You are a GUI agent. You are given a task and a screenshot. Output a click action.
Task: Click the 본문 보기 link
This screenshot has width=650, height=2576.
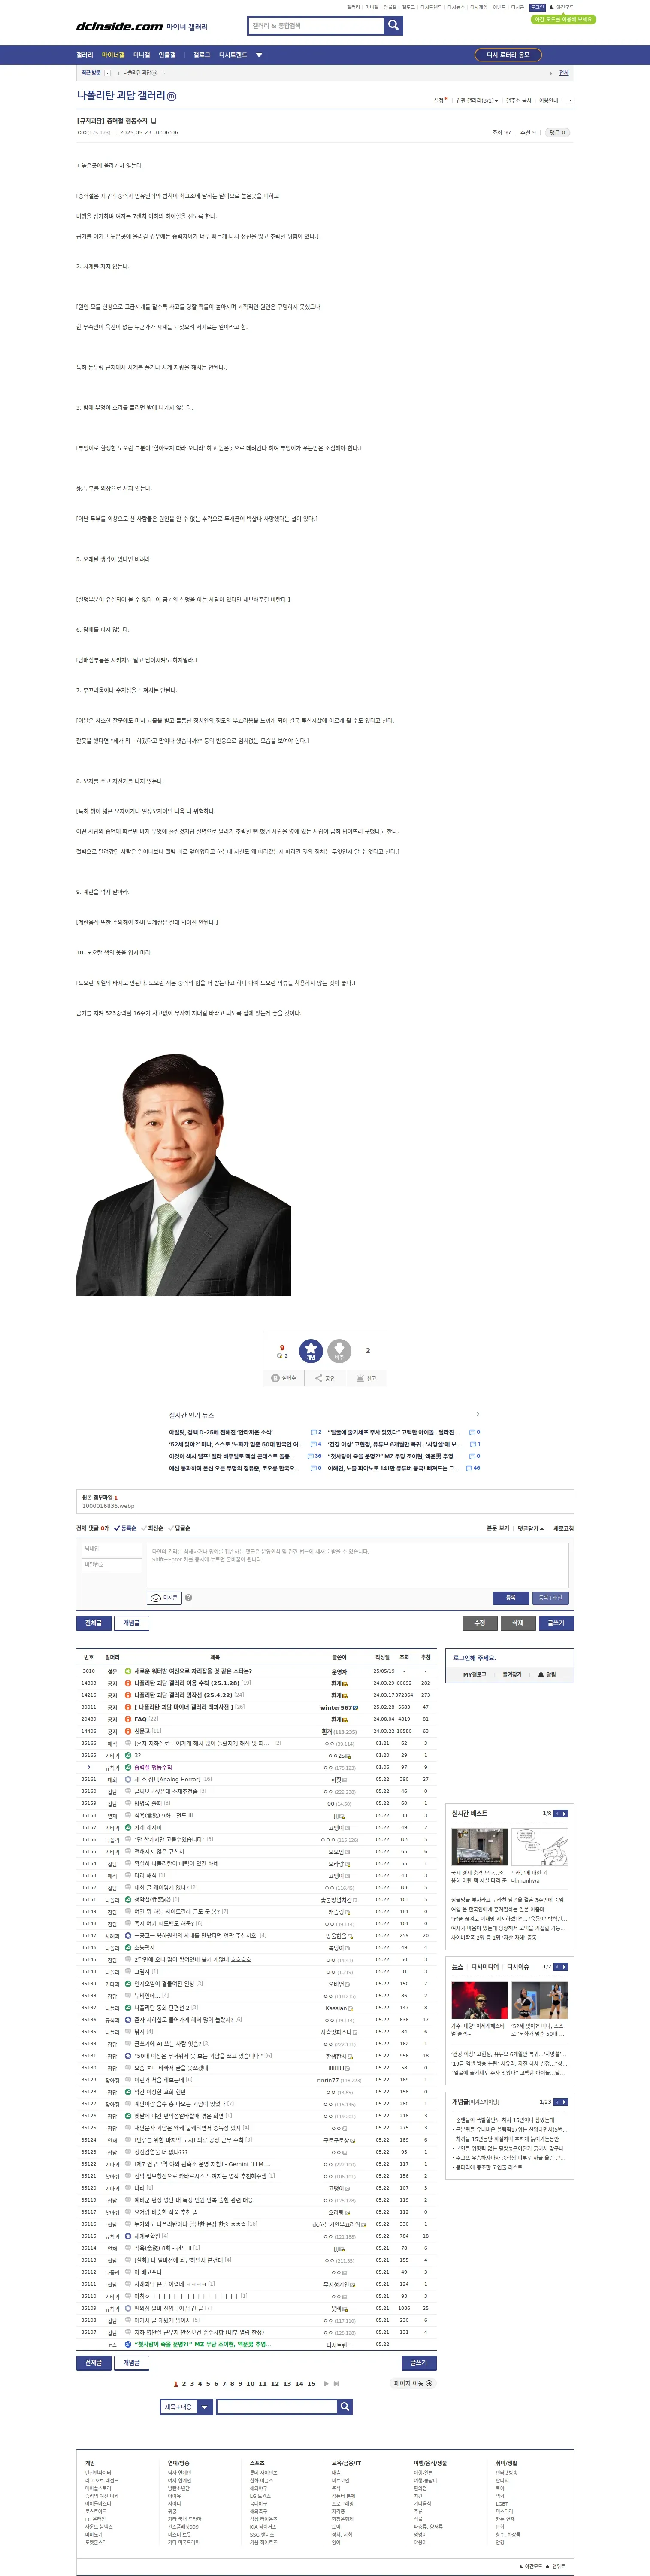tap(498, 1528)
